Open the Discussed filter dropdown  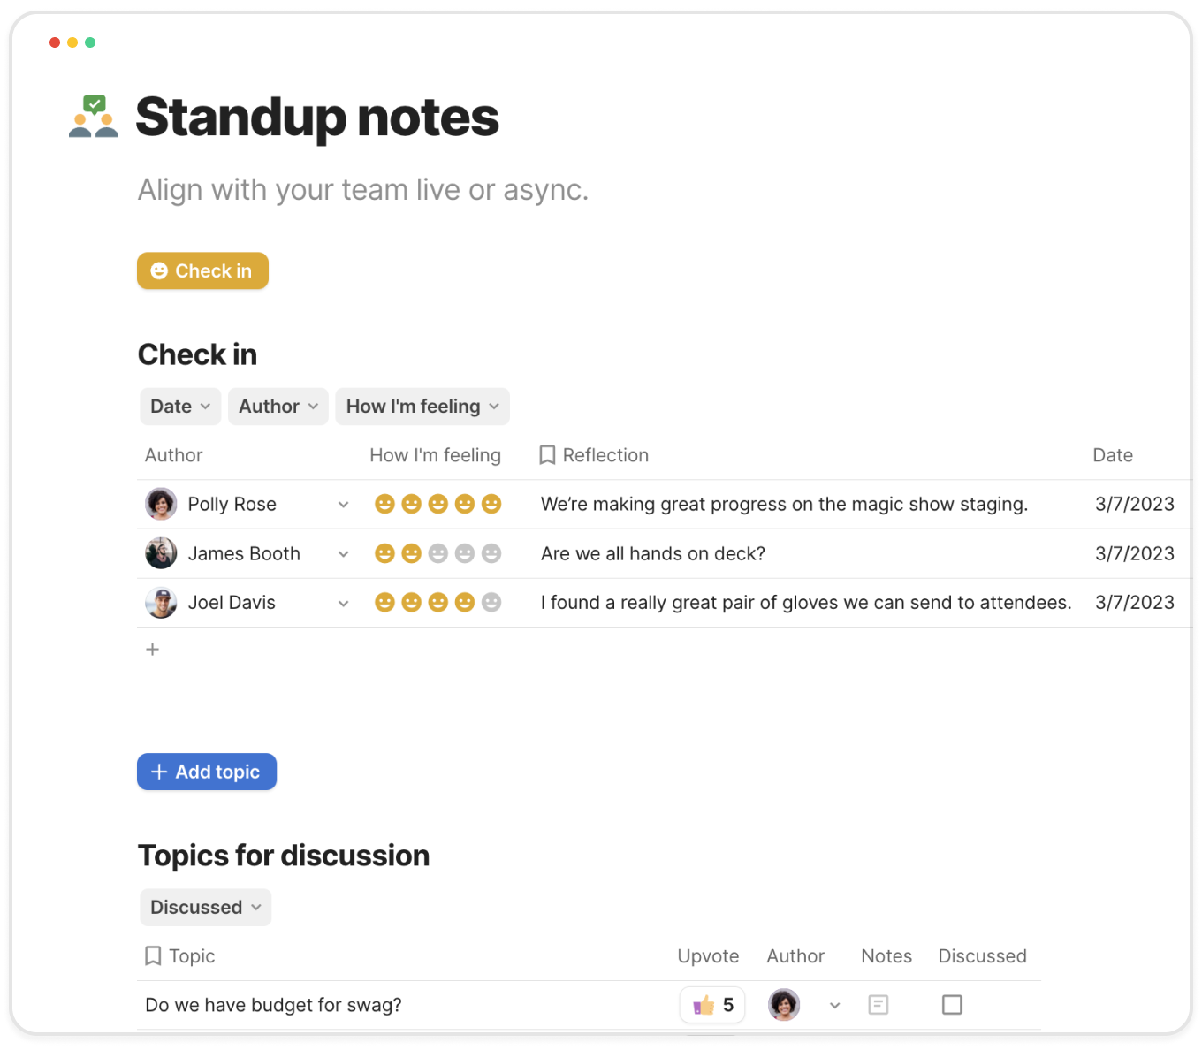click(205, 908)
